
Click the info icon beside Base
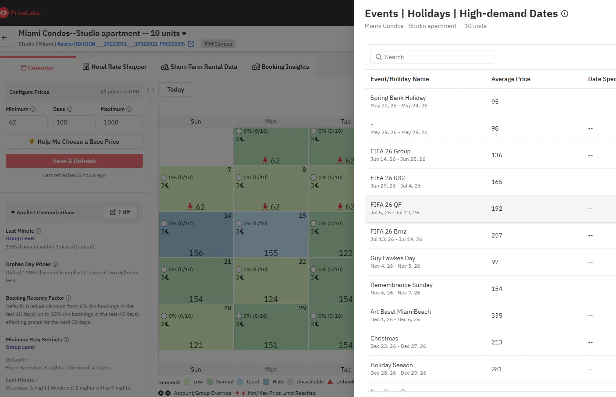click(70, 109)
